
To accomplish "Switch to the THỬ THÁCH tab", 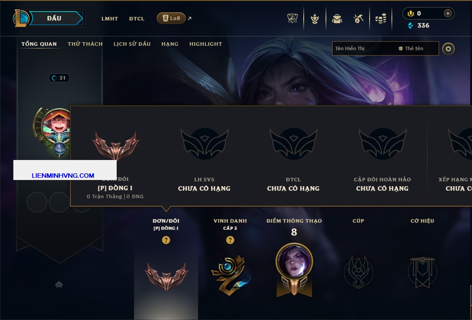I will (85, 44).
